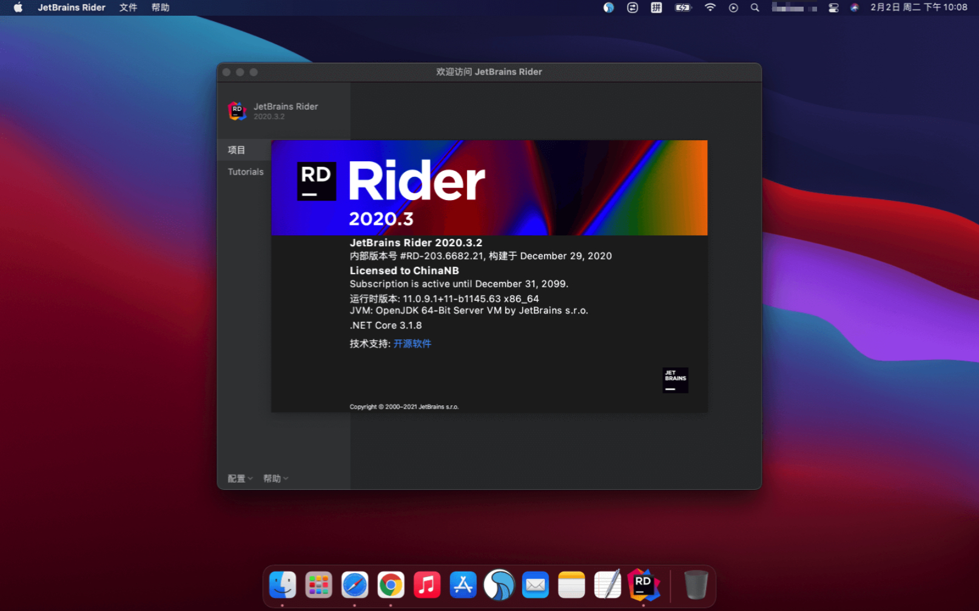Click the RD logo on the splash banner
Screen dimensions: 979x611
(x=316, y=181)
